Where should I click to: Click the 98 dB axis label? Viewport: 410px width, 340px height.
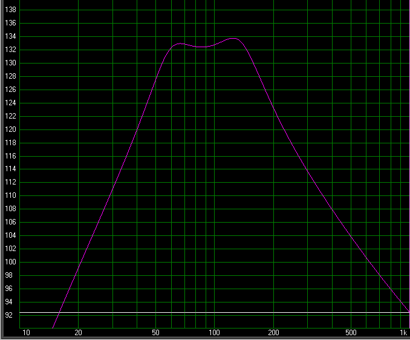8,275
